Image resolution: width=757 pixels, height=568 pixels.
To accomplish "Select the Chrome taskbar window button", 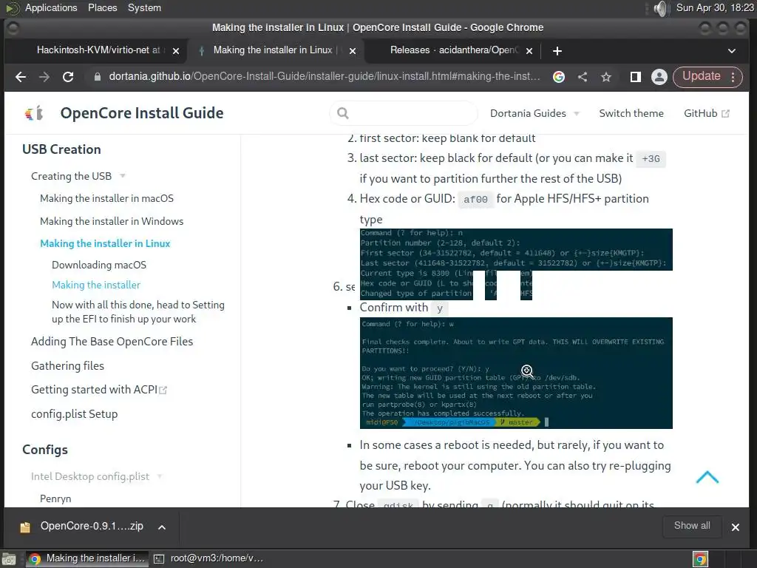I will (x=87, y=558).
